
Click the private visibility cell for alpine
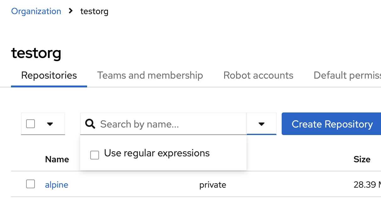[213, 185]
